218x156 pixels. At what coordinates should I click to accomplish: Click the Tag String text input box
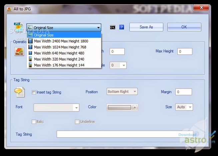[x=125, y=134]
